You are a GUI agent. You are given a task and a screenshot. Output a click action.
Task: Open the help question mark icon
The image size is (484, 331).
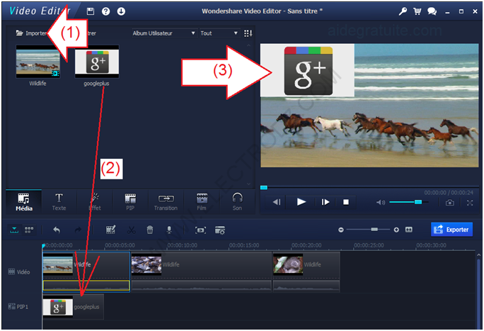click(106, 11)
